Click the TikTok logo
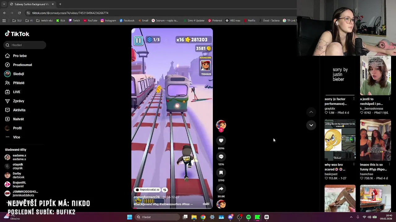The height and width of the screenshot is (222, 396). [x=17, y=34]
